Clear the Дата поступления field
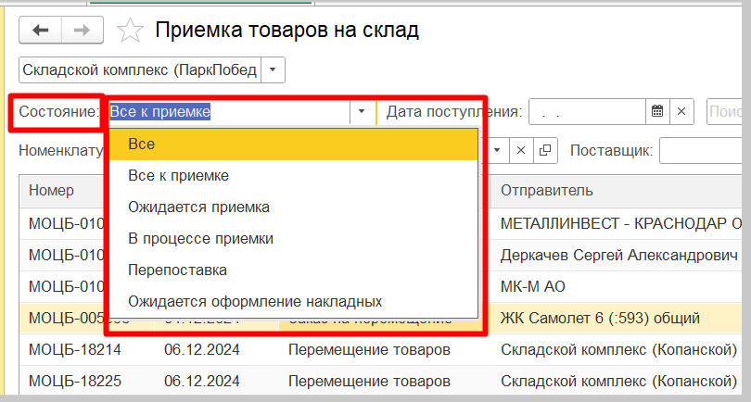751x402 pixels. 681,112
